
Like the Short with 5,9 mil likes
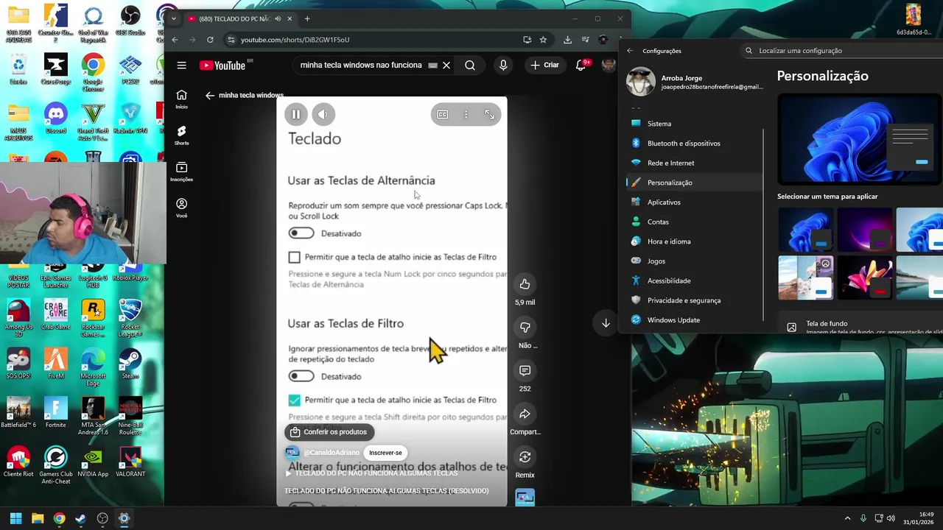(x=525, y=284)
